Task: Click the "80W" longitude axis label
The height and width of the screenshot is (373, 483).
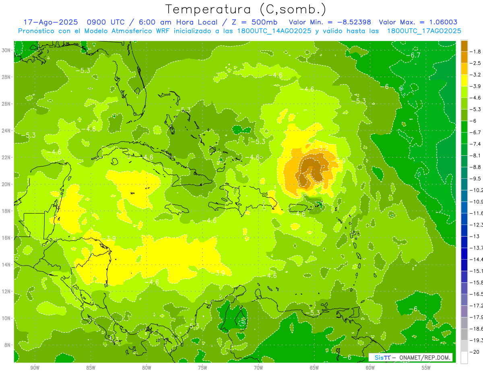Action: coord(147,368)
